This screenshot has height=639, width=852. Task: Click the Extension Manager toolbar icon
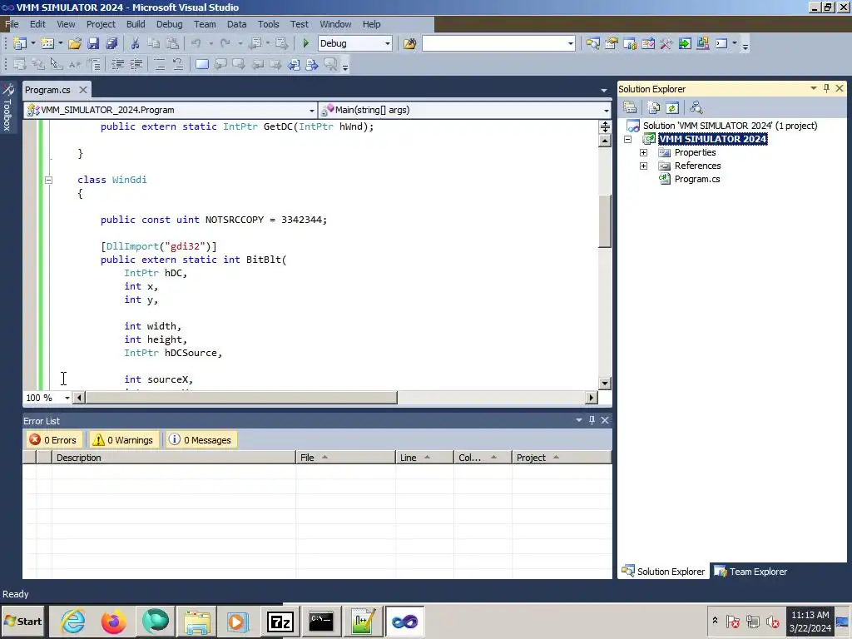point(703,43)
